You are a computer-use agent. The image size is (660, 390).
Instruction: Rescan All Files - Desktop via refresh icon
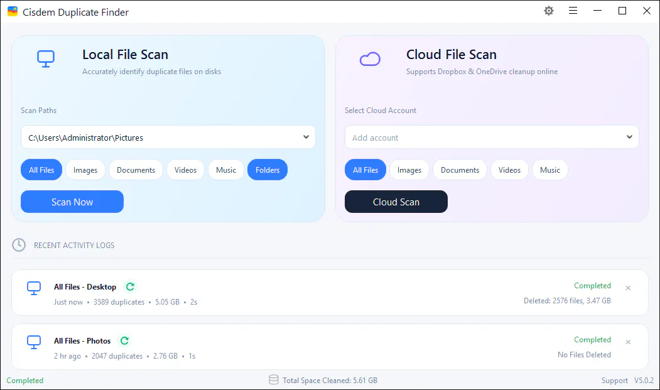pyautogui.click(x=130, y=287)
